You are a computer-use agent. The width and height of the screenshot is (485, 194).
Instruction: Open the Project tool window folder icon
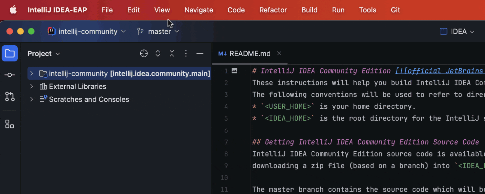pos(10,53)
